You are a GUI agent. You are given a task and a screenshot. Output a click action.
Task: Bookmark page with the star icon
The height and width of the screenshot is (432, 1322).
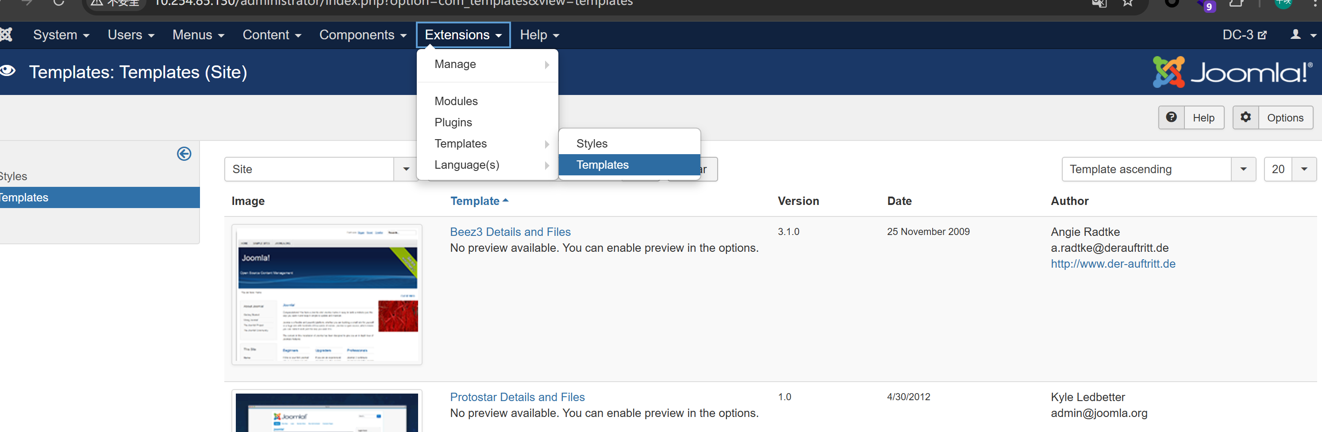1127,3
